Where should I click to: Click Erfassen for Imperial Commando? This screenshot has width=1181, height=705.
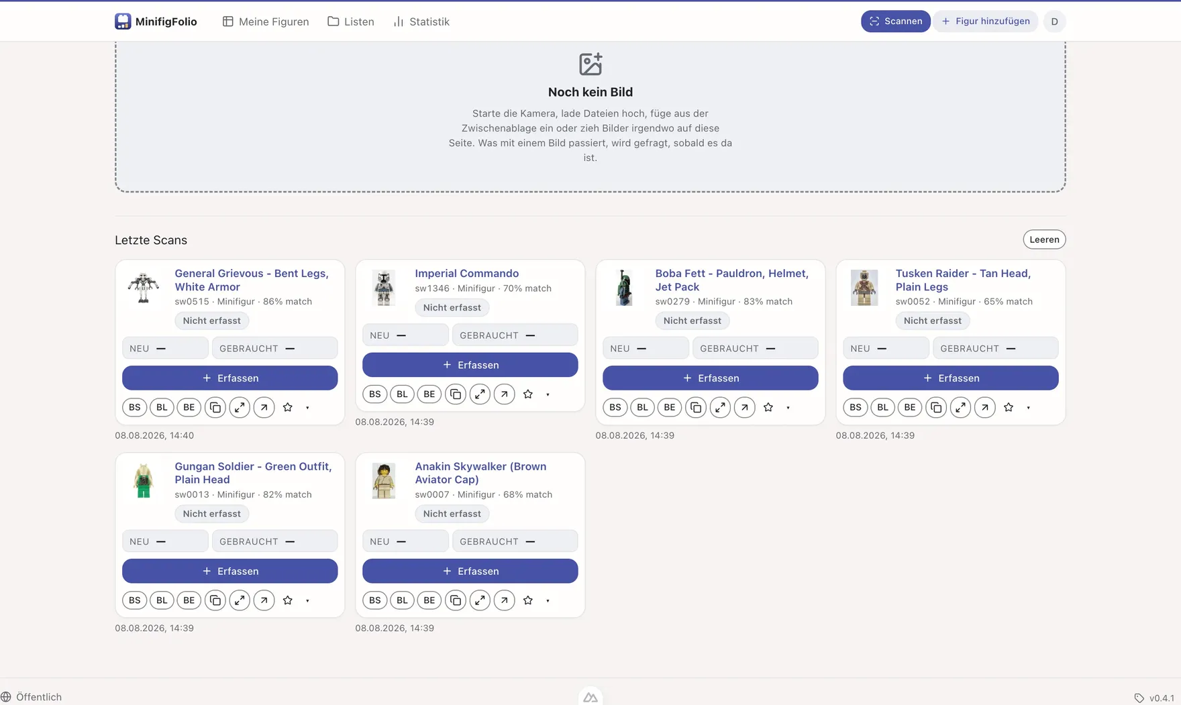click(x=470, y=365)
